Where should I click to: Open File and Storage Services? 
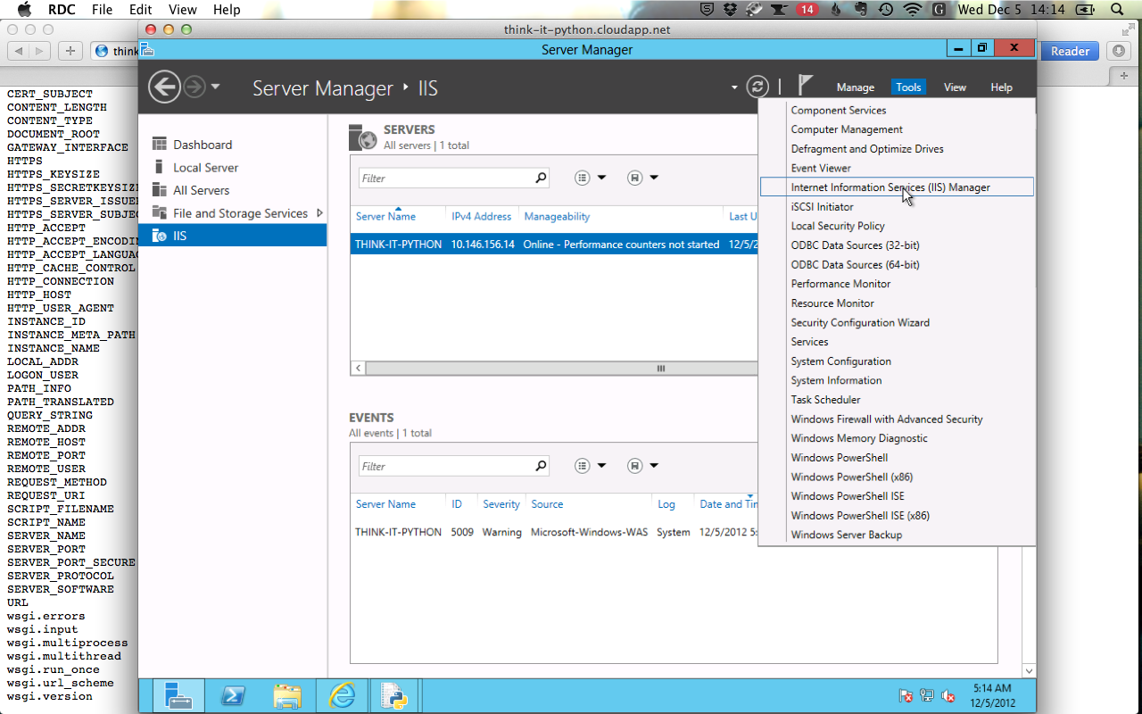[240, 213]
